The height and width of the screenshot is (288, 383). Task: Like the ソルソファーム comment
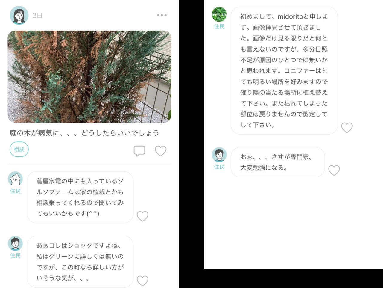(142, 216)
